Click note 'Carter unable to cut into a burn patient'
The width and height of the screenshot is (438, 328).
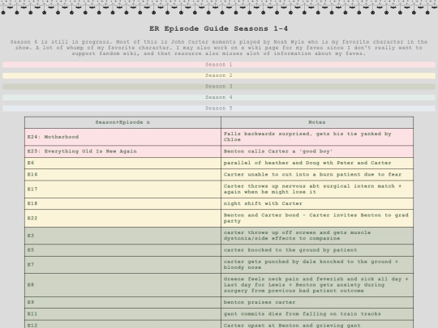[317, 175]
